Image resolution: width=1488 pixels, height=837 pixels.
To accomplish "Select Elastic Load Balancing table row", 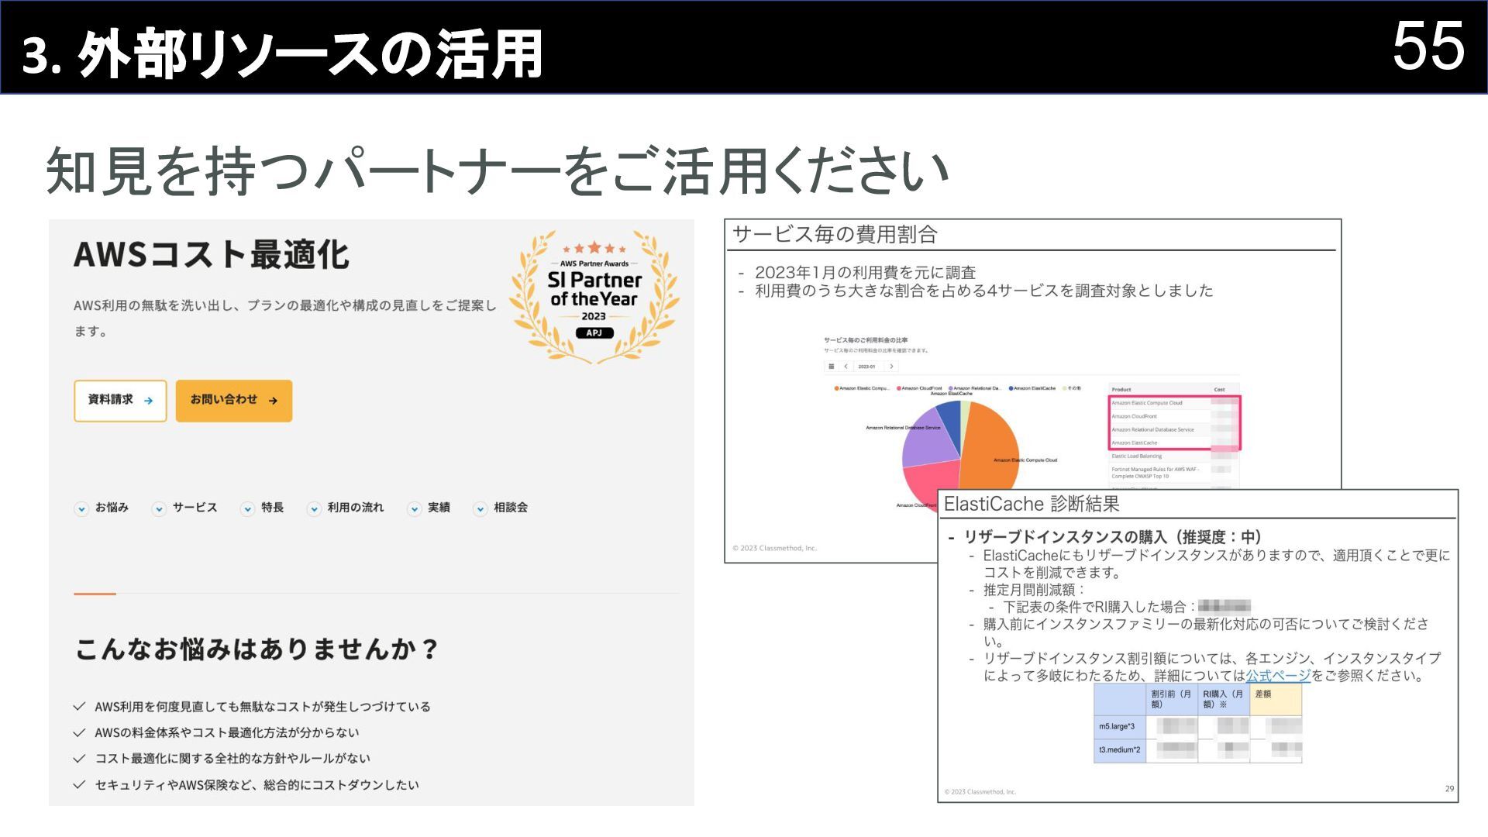I will point(1174,456).
